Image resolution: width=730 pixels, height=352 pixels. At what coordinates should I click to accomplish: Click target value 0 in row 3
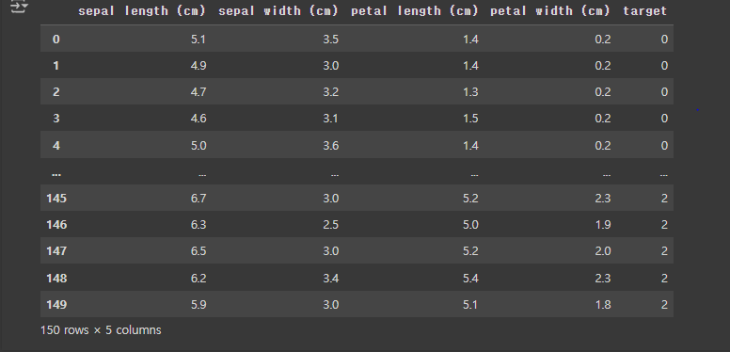click(664, 119)
